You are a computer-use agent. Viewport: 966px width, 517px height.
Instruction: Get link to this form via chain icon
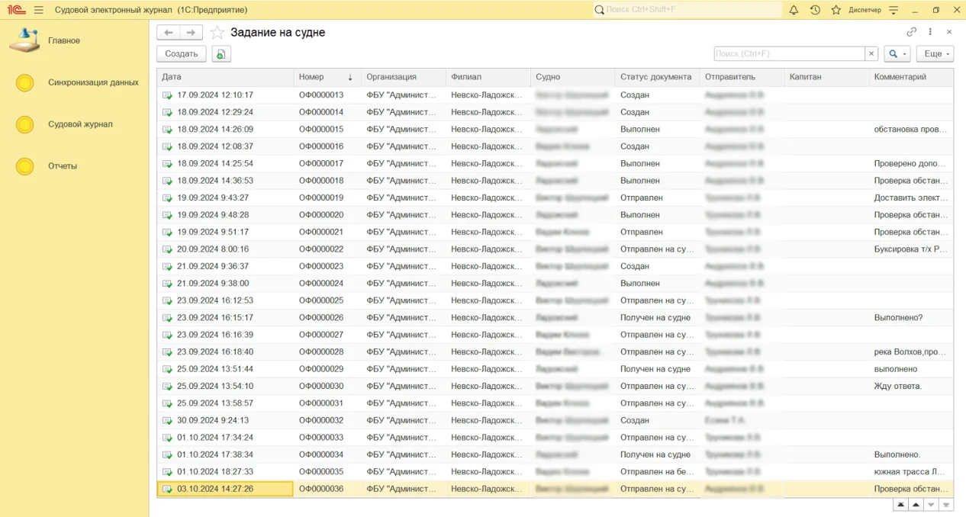tap(911, 32)
